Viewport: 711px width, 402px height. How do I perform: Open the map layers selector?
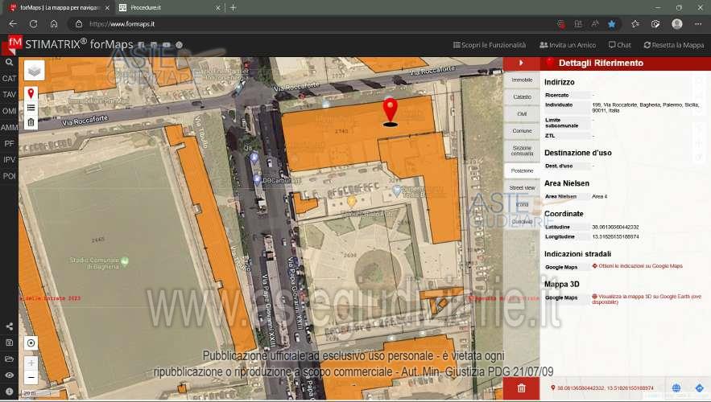click(x=34, y=70)
